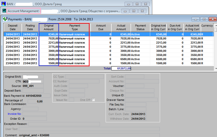Click the Issue No field
217x137 pixels.
[71, 100]
